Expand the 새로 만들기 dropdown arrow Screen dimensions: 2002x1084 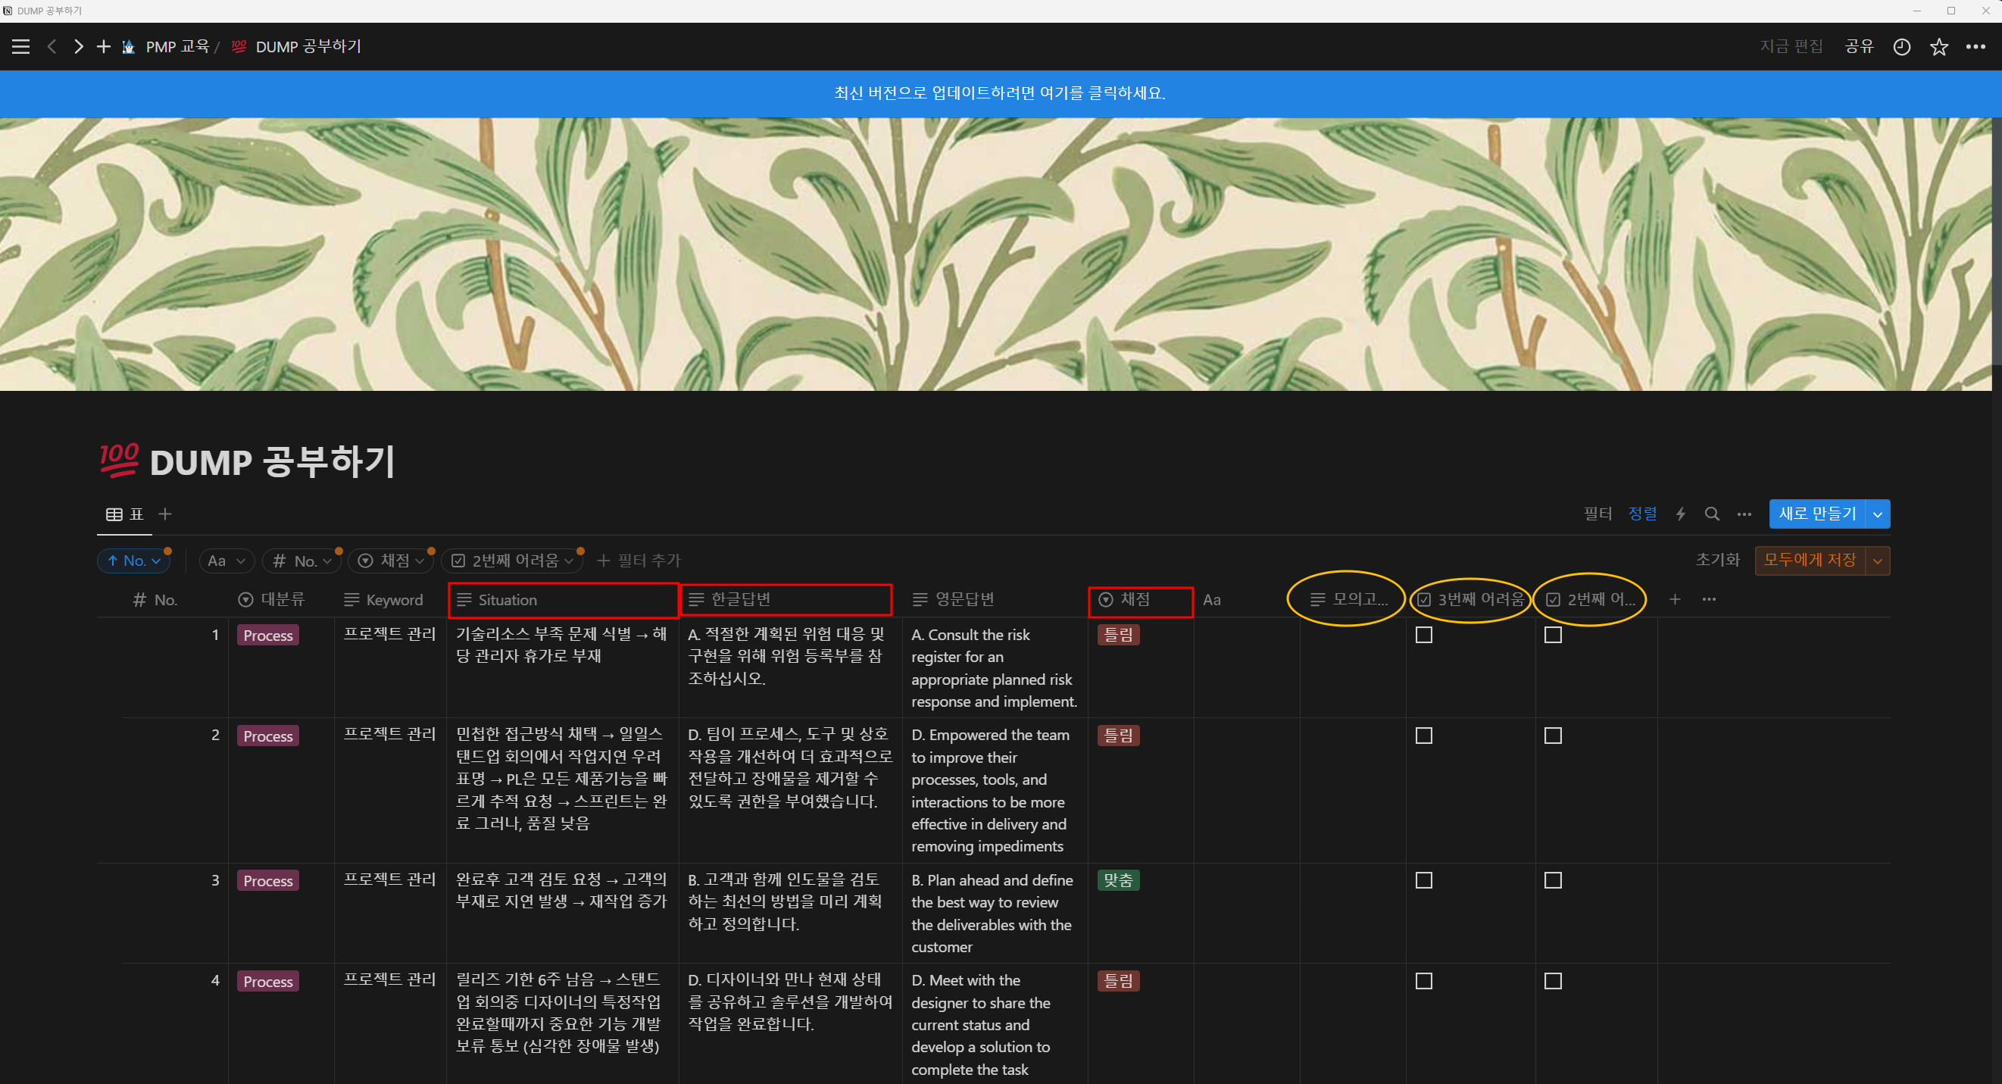point(1878,514)
